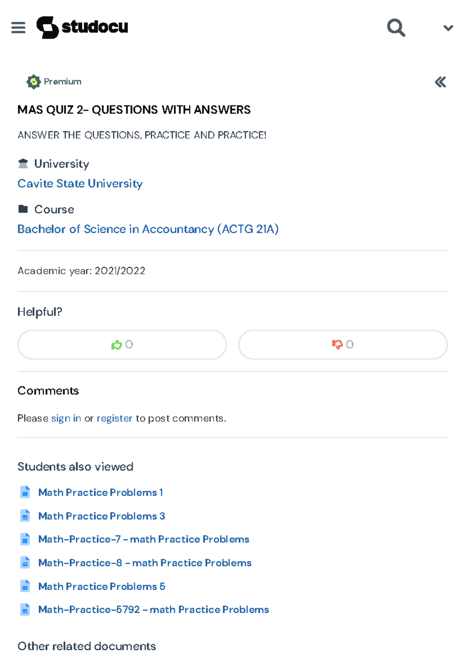The image size is (465, 658).
Task: Toggle the thumbs down vote
Action: 343,345
